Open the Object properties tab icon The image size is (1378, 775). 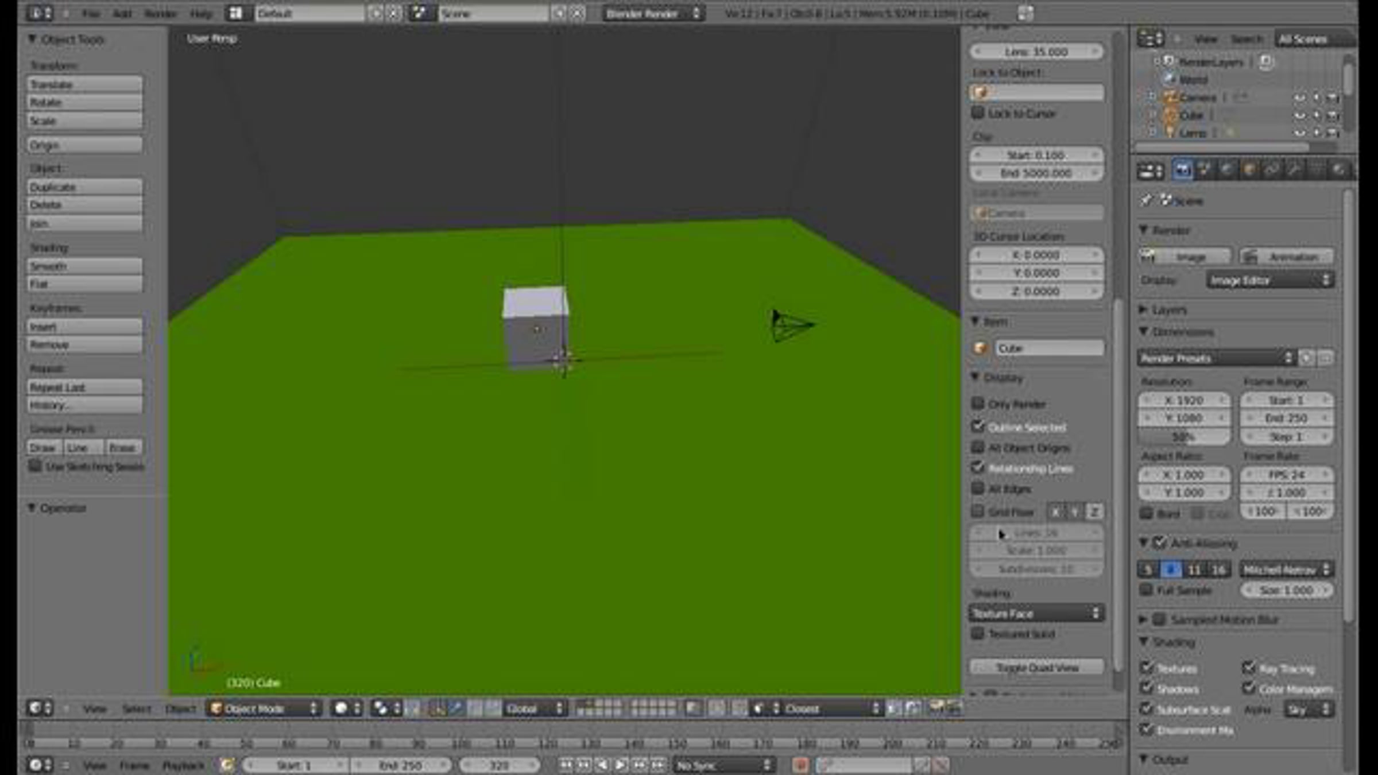1249,170
